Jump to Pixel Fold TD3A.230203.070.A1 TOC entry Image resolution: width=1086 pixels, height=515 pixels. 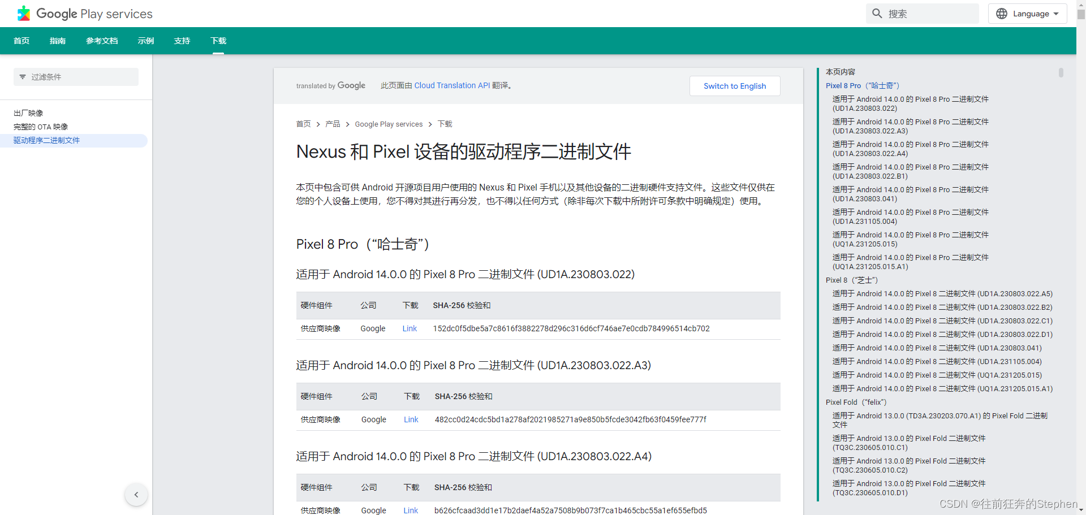(x=940, y=421)
